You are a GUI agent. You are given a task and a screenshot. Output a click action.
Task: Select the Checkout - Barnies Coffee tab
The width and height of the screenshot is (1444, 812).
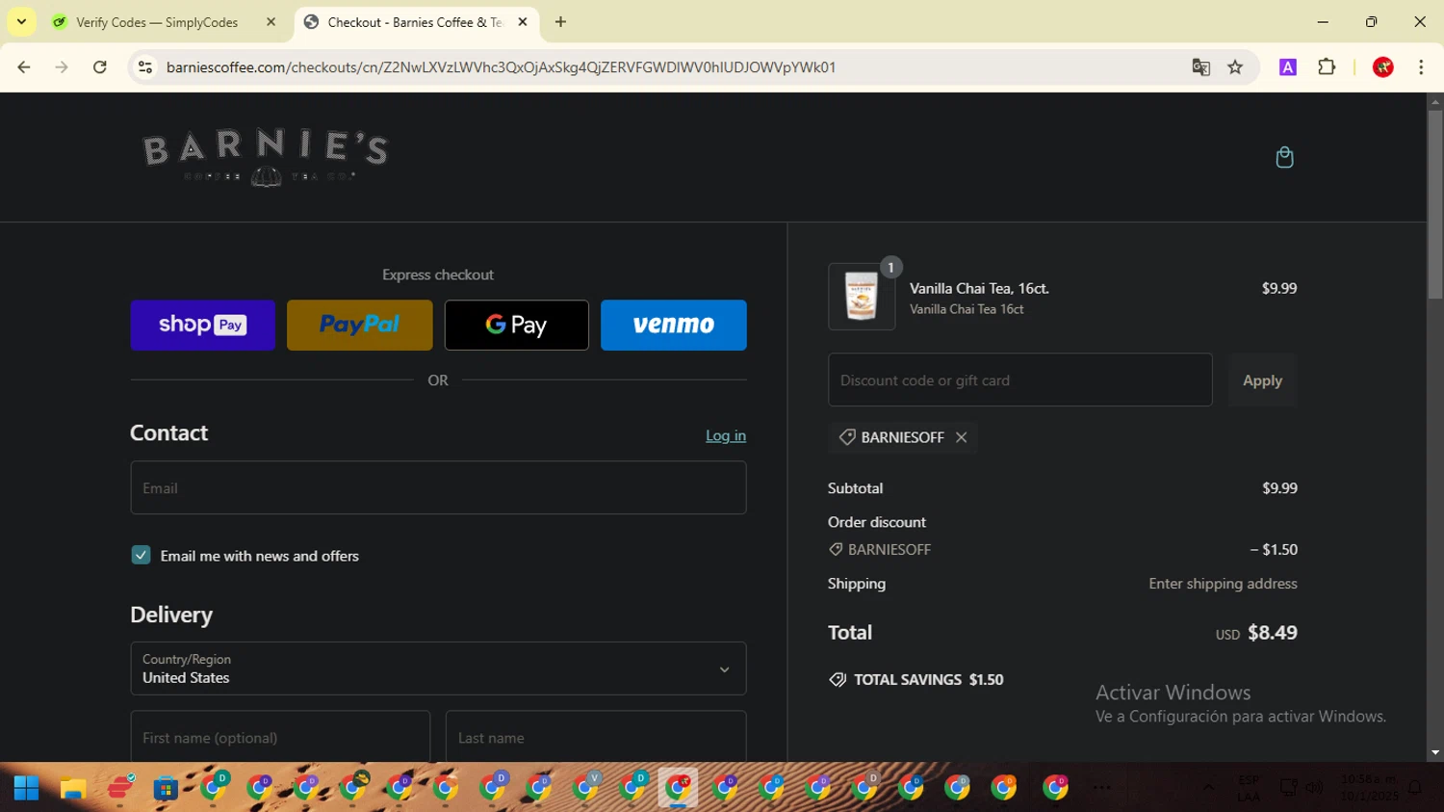(x=414, y=22)
